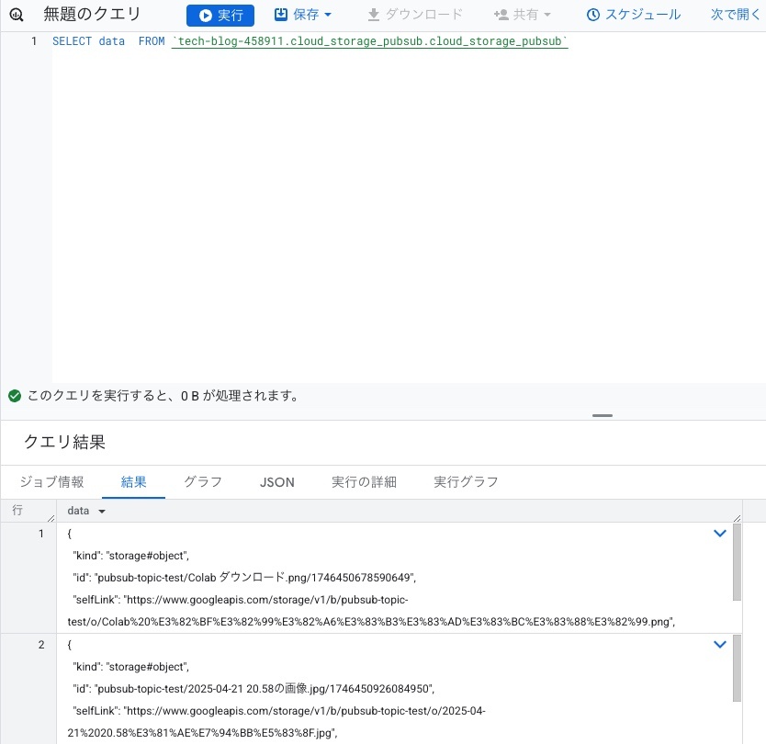Screen dimensions: 766x744
Task: Click the 行 column resize handle
Action: pos(51,518)
